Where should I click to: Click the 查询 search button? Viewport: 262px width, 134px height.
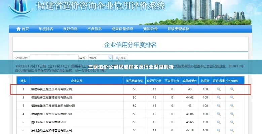[x=121, y=58]
